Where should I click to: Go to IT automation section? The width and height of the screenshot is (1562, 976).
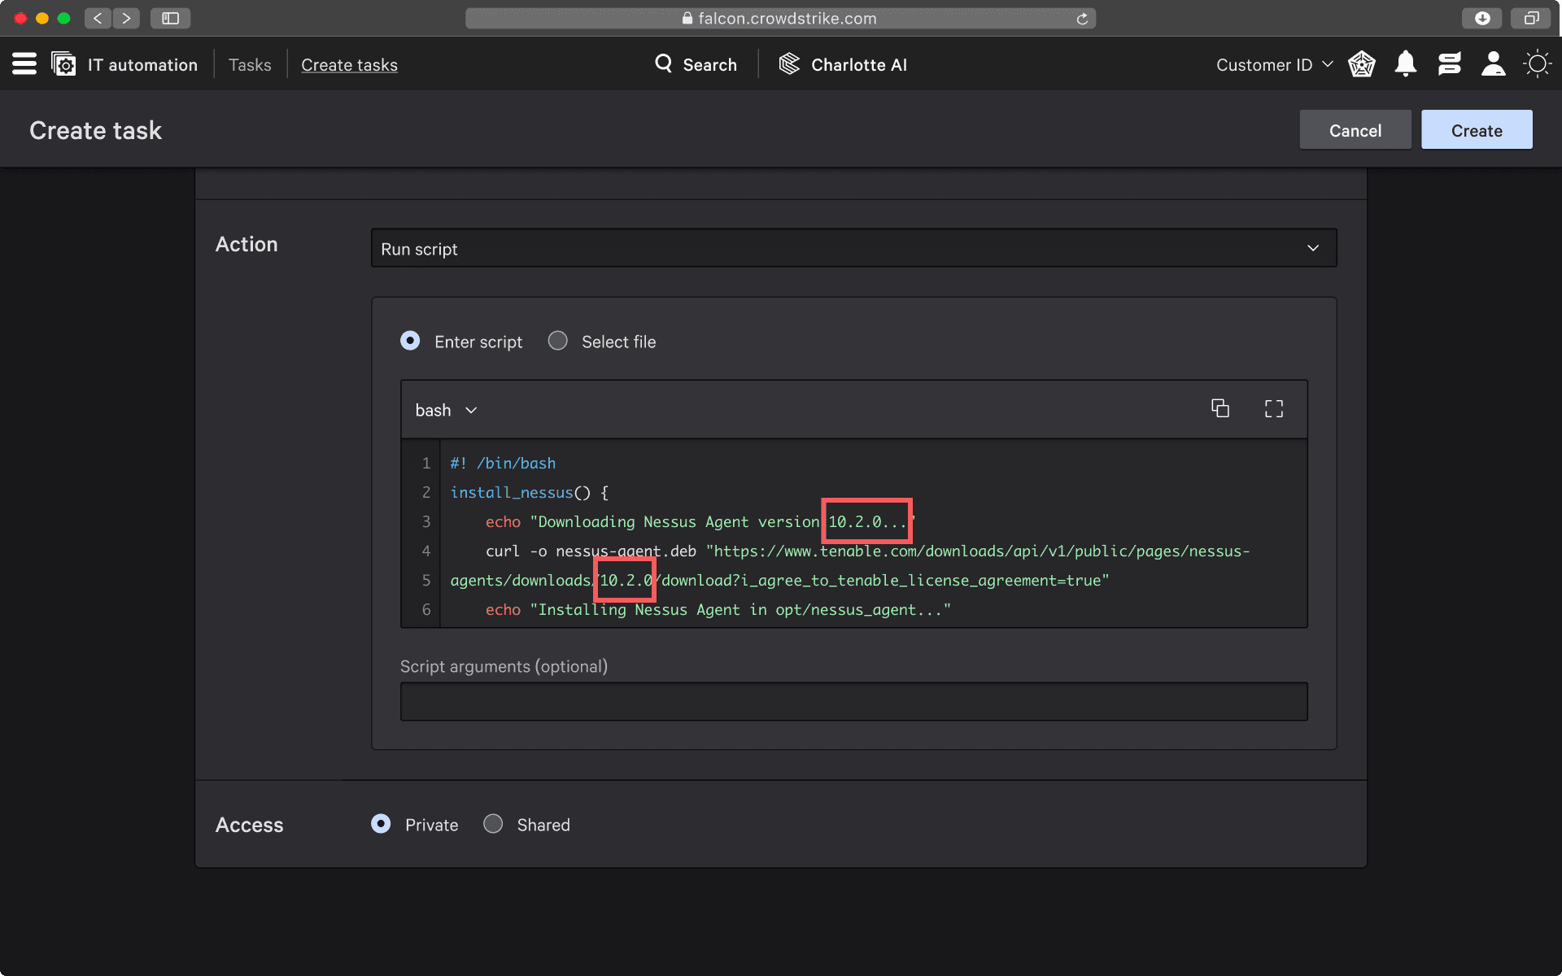142,65
